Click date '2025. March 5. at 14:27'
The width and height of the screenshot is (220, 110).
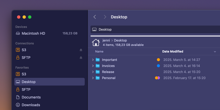pyautogui.click(x=182, y=60)
